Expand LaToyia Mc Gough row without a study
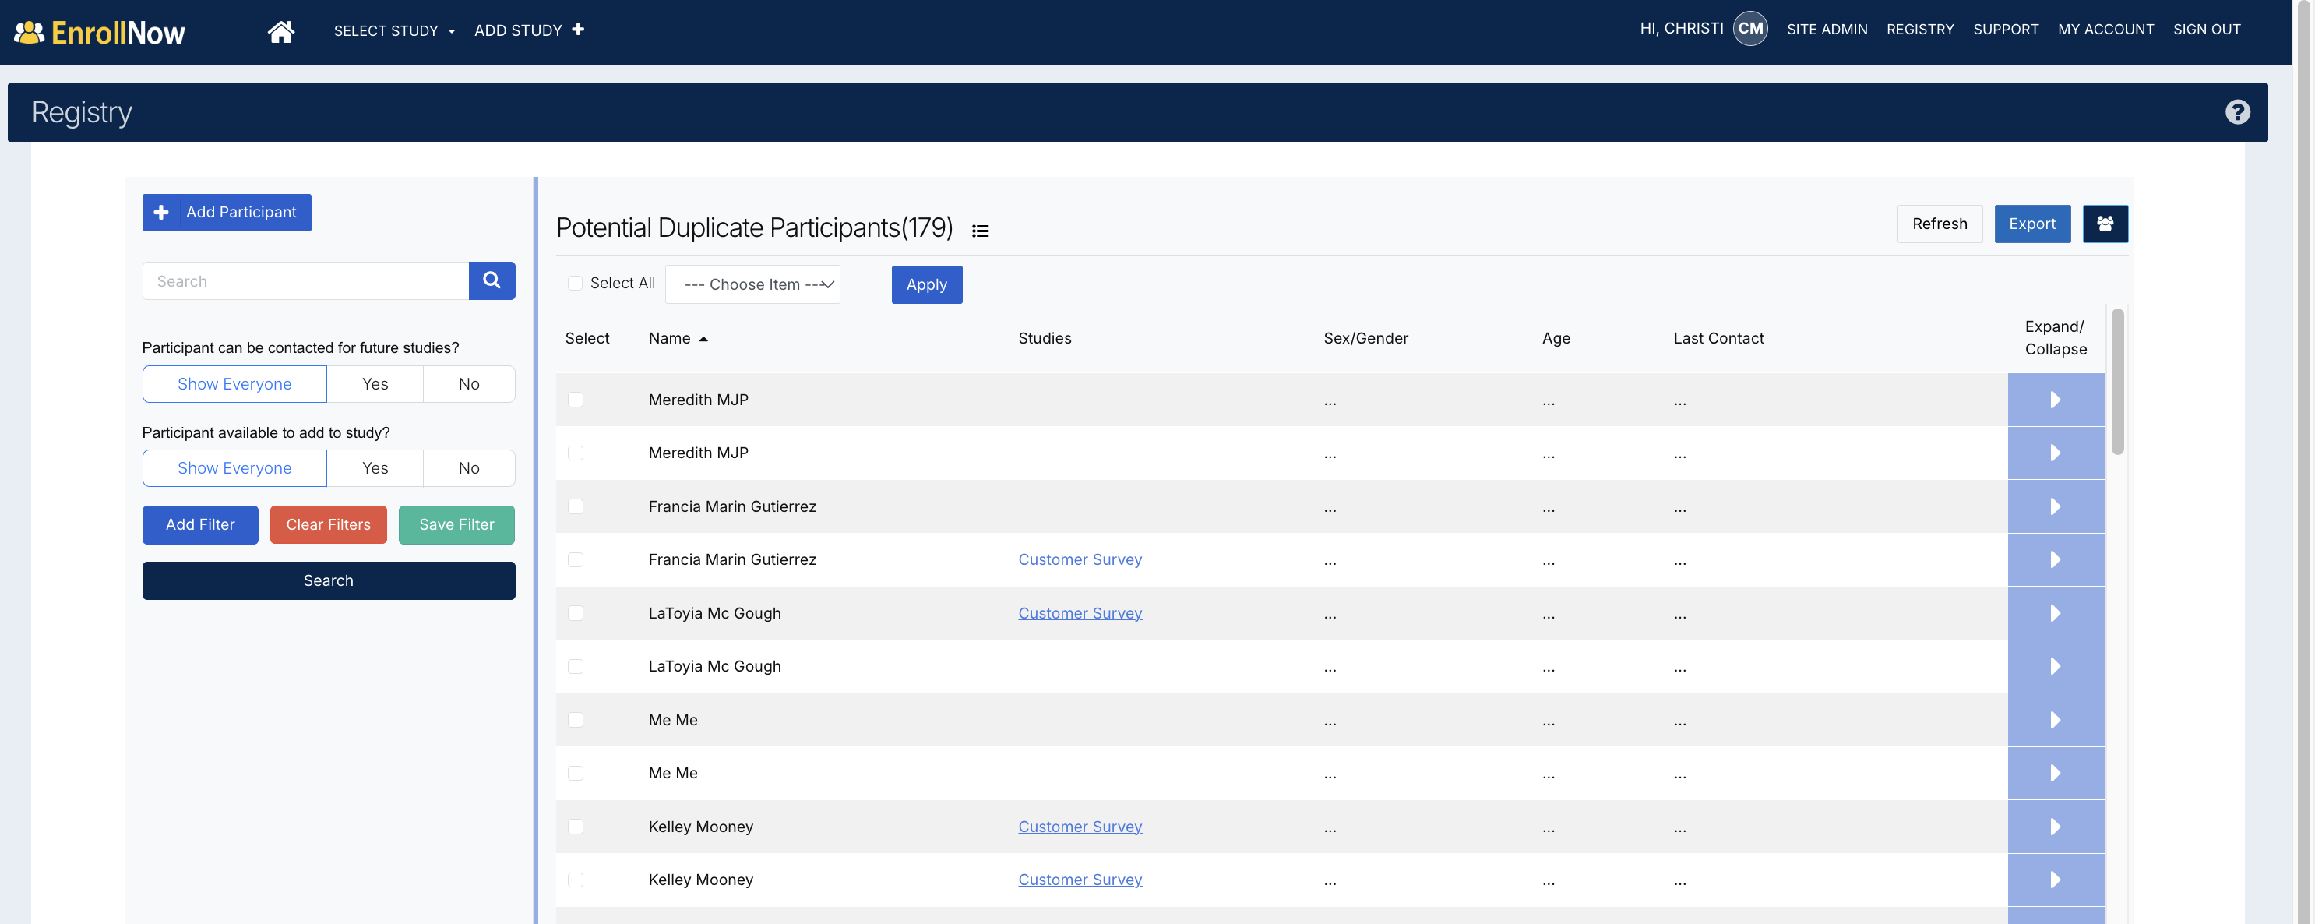Viewport: 2315px width, 924px height. (2056, 667)
